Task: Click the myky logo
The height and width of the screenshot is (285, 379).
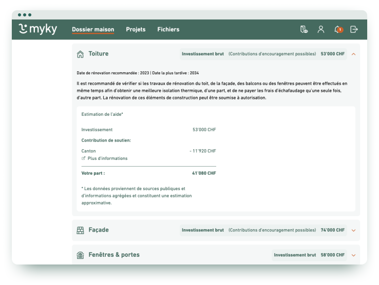Action: (37, 29)
